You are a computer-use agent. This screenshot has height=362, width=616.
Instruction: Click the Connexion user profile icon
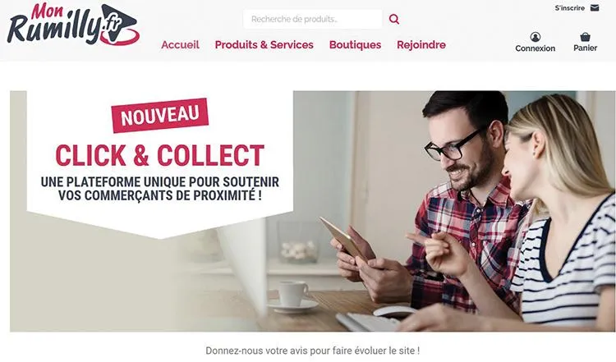coord(535,37)
